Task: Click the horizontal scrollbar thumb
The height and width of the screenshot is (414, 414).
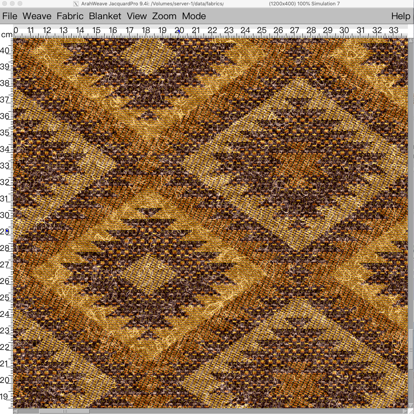Action: click(64, 411)
